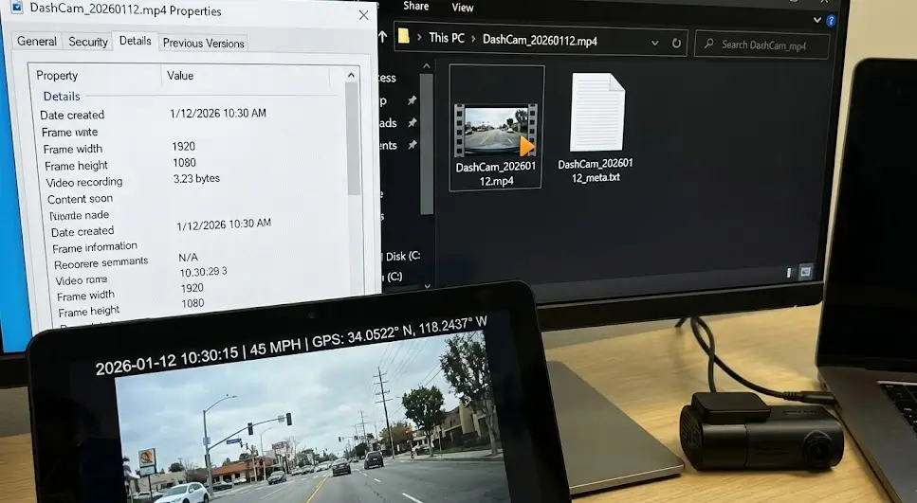Viewport: 917px width, 503px height.
Task: Open the blue Help question mark icon
Action: [x=831, y=20]
